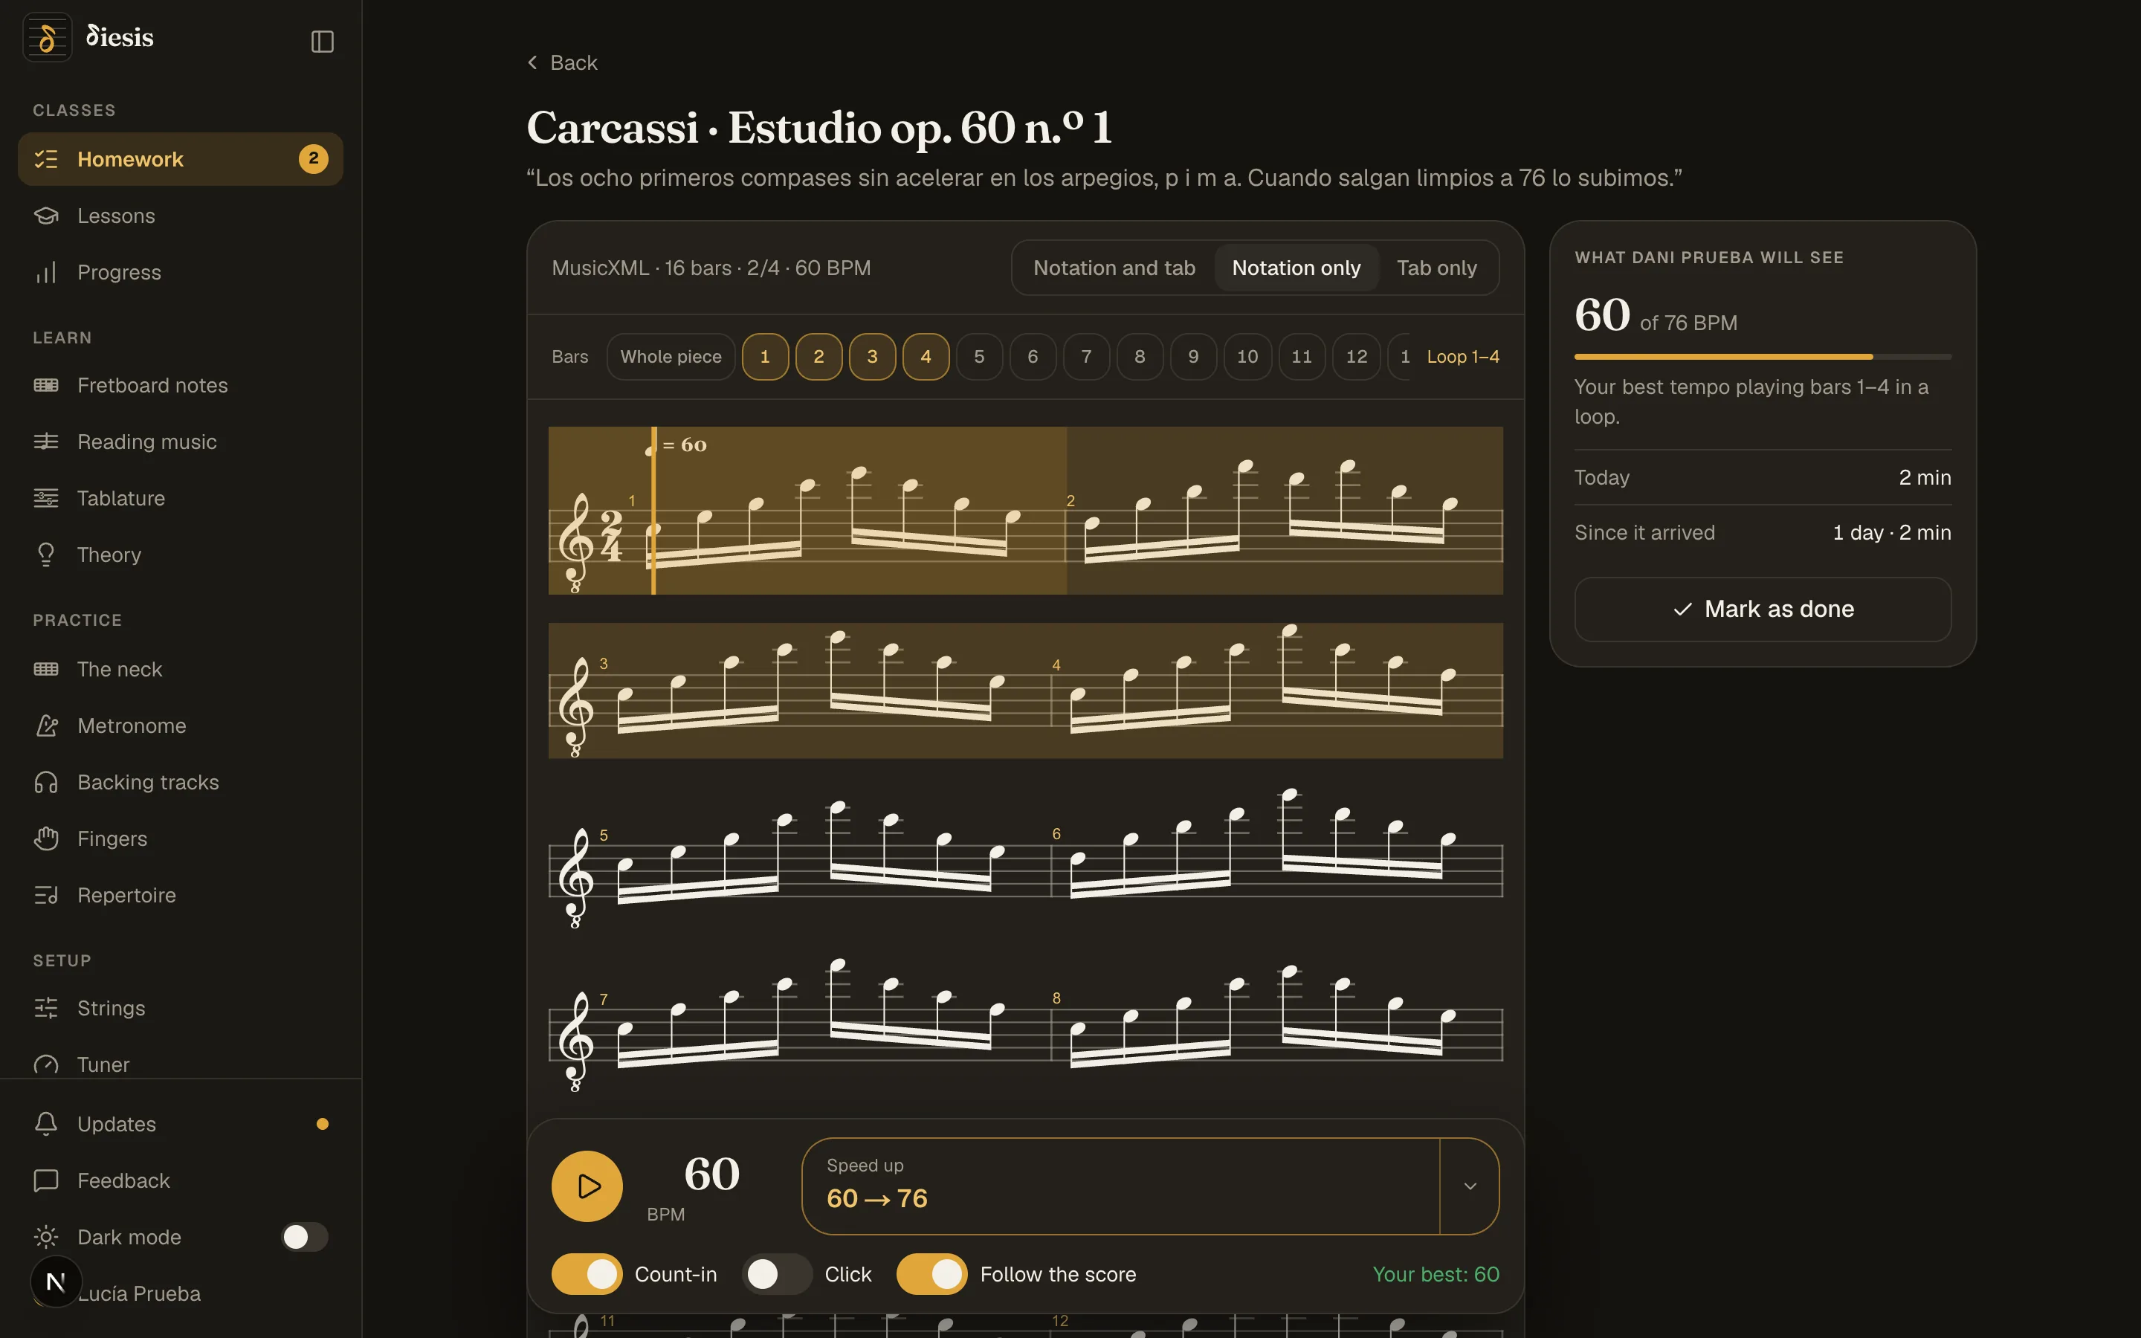
Task: Turn off Follow the score
Action: pos(931,1274)
